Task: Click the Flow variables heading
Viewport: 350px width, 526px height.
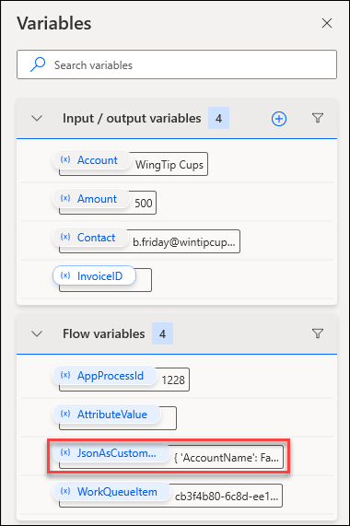Action: (103, 333)
